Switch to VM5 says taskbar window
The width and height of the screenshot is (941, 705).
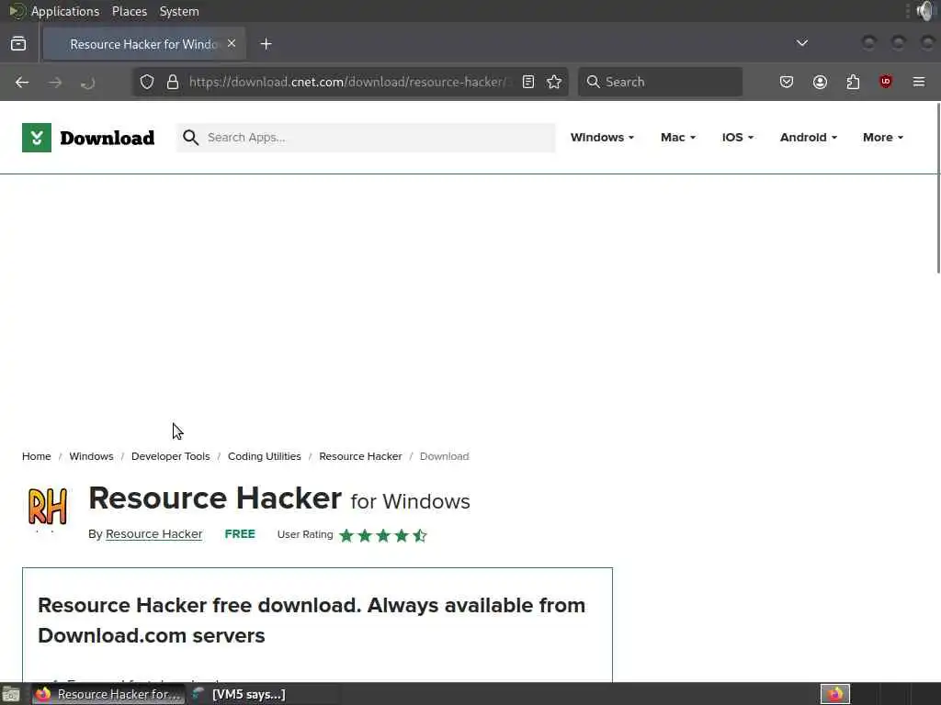pyautogui.click(x=239, y=694)
